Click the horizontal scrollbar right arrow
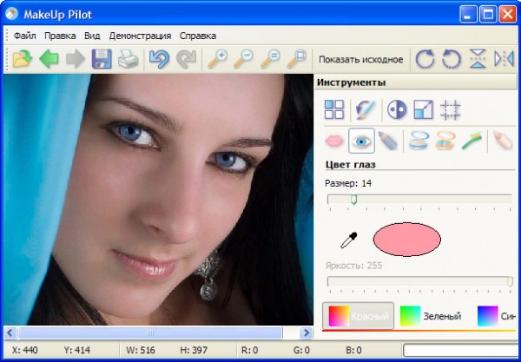Viewport: 521px width, 362px height. click(306, 332)
